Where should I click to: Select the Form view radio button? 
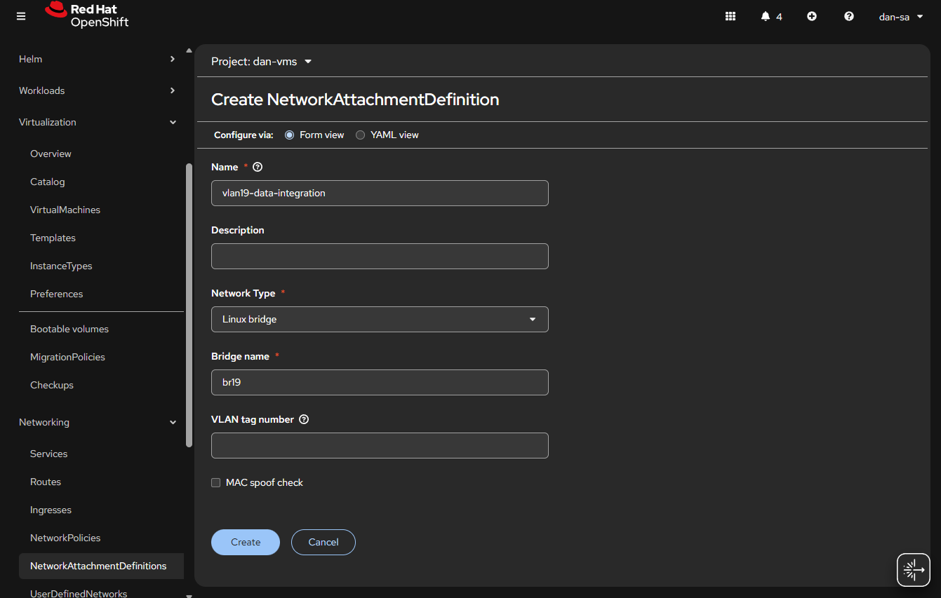point(289,135)
